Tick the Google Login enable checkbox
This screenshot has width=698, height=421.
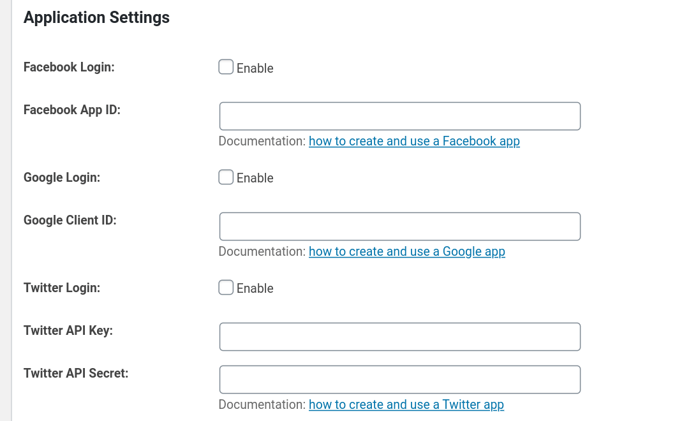[x=226, y=177]
